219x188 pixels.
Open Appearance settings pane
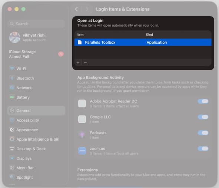(36, 130)
